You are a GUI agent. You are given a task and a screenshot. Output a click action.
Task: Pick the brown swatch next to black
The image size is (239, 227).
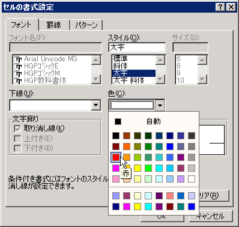click(127, 136)
